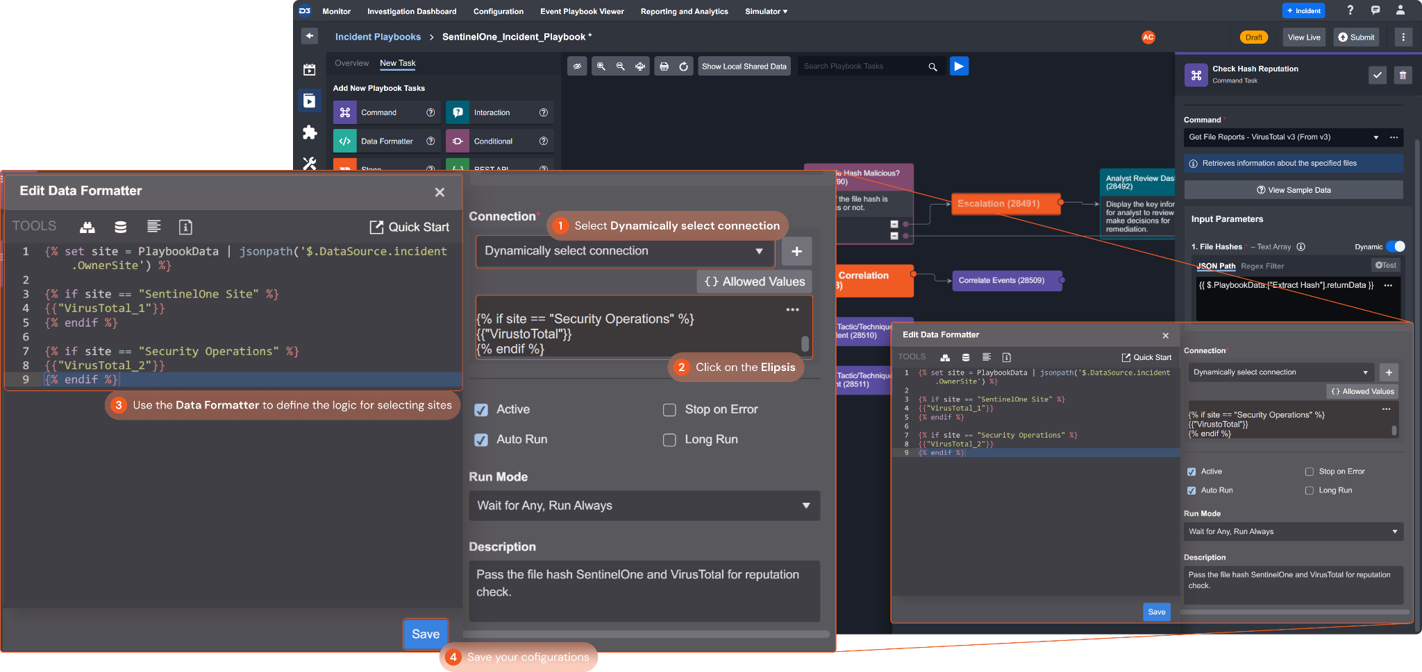Toggle the eye visibility icon in toolbar
This screenshot has height=672, width=1422.
tap(577, 67)
